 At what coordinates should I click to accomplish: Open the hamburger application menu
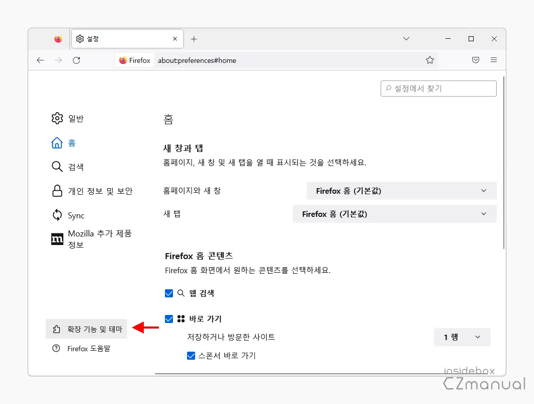(x=494, y=60)
